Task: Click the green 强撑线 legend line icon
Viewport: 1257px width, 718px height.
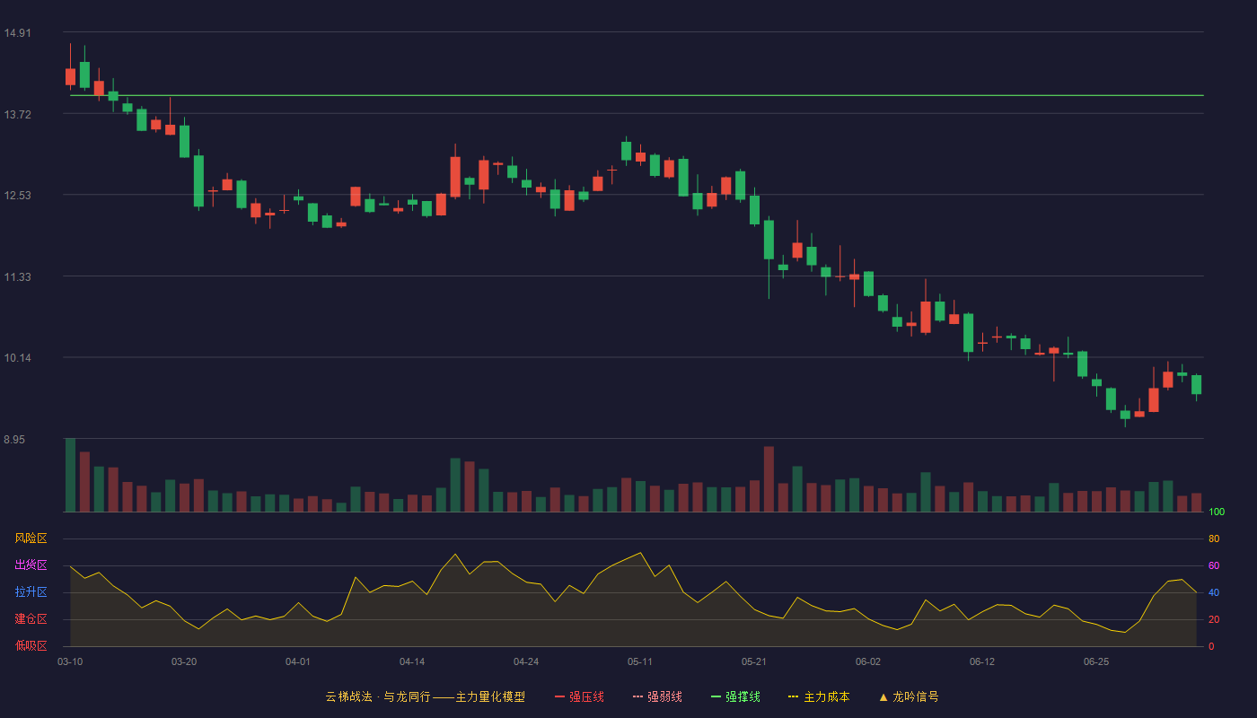Action: point(716,696)
